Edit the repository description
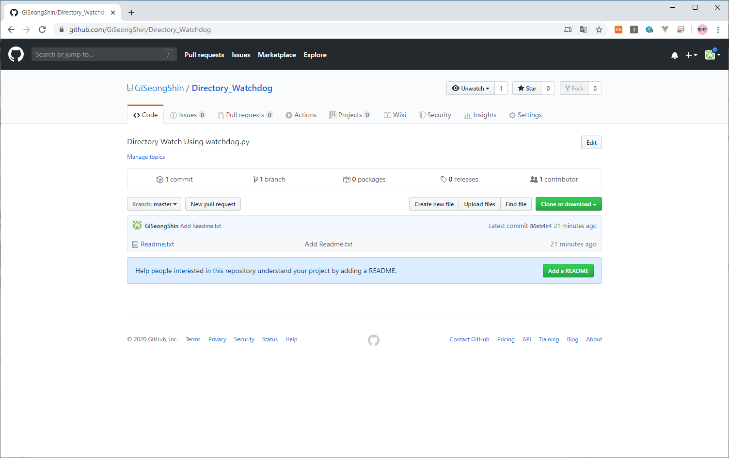 coord(591,142)
